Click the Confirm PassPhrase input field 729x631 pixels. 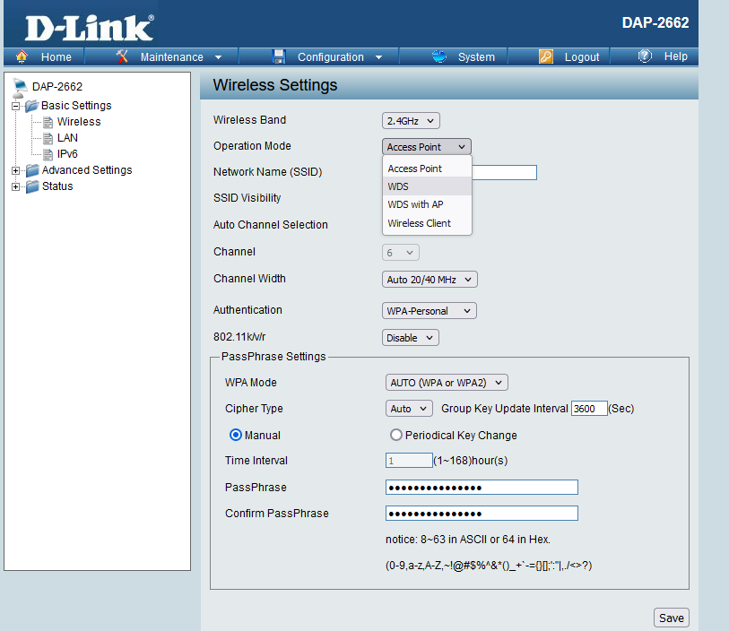click(x=482, y=514)
